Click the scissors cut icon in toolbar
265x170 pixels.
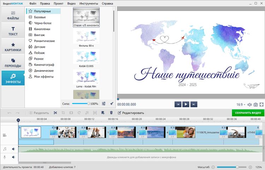point(55,113)
